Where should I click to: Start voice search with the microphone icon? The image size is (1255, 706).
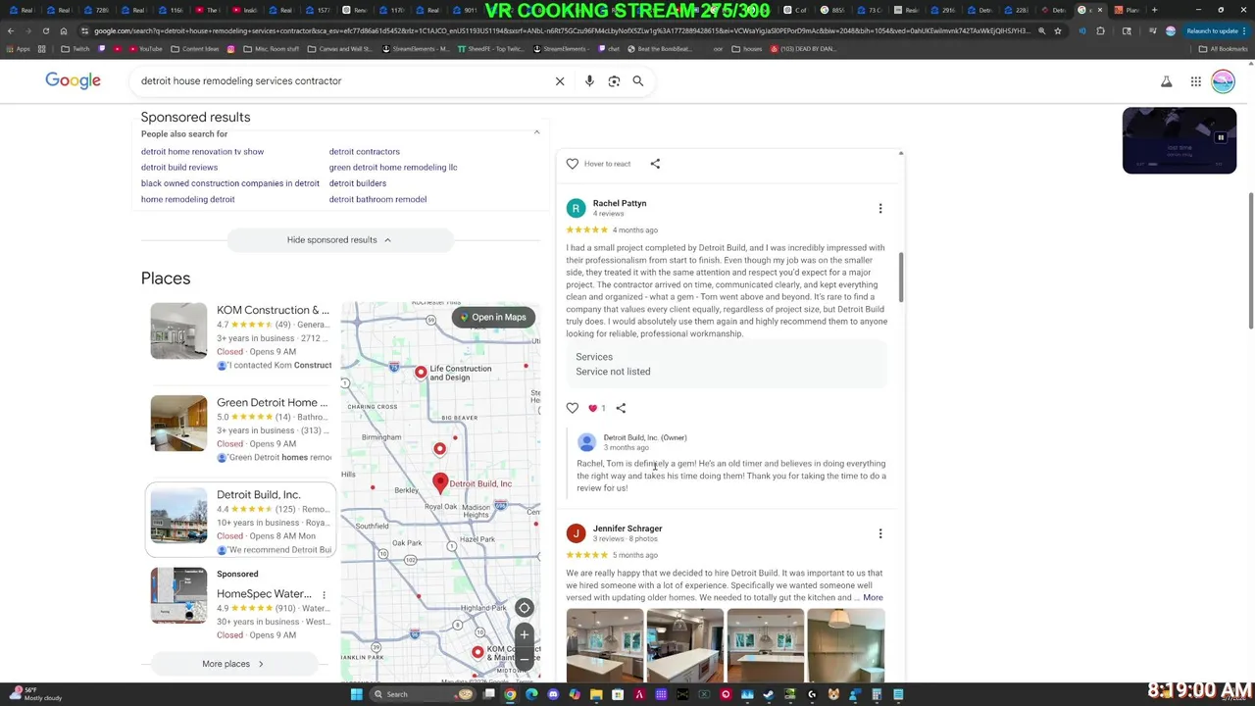(x=589, y=81)
